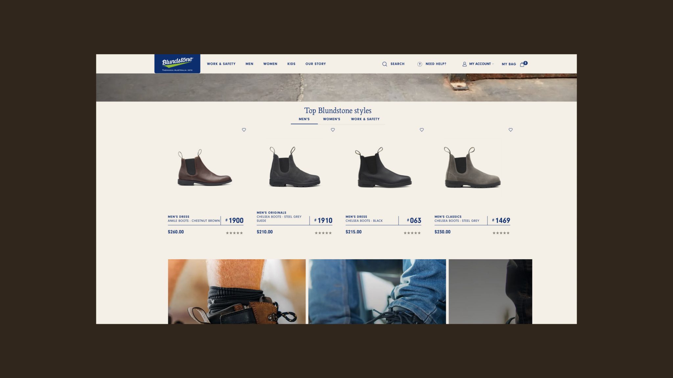Open the shopping bag icon

[522, 64]
